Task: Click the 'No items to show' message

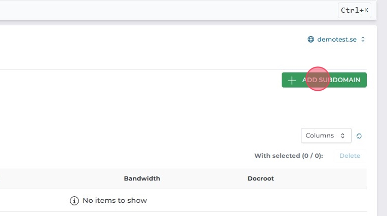Action: coord(114,201)
